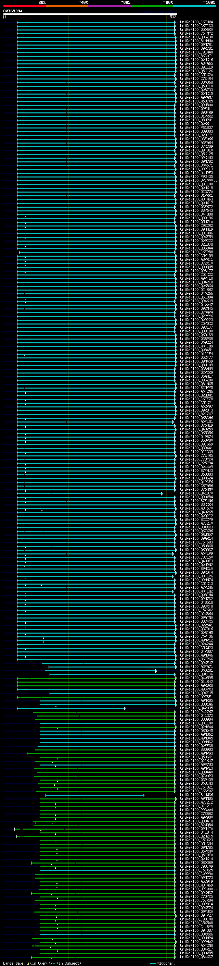Select the UniRef100_A9NNZ4 label
Viewport: 219px width, 966px height.
196,580
